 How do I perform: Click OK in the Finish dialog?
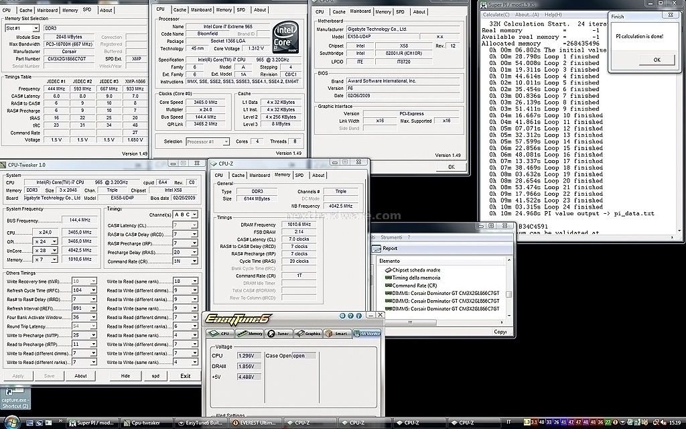point(657,60)
